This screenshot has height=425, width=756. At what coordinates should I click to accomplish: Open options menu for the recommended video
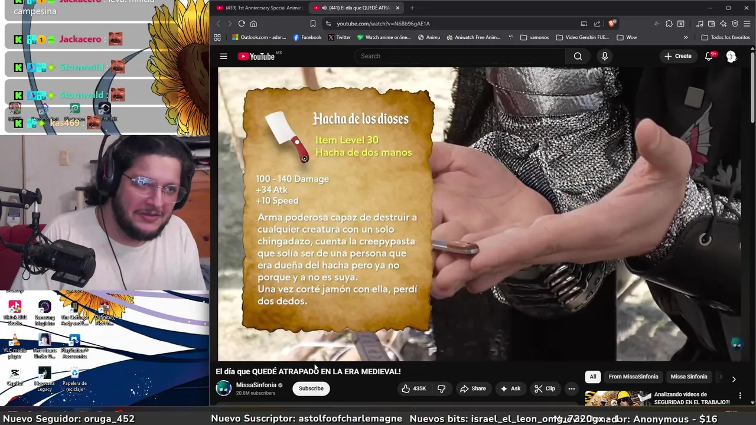pyautogui.click(x=740, y=395)
